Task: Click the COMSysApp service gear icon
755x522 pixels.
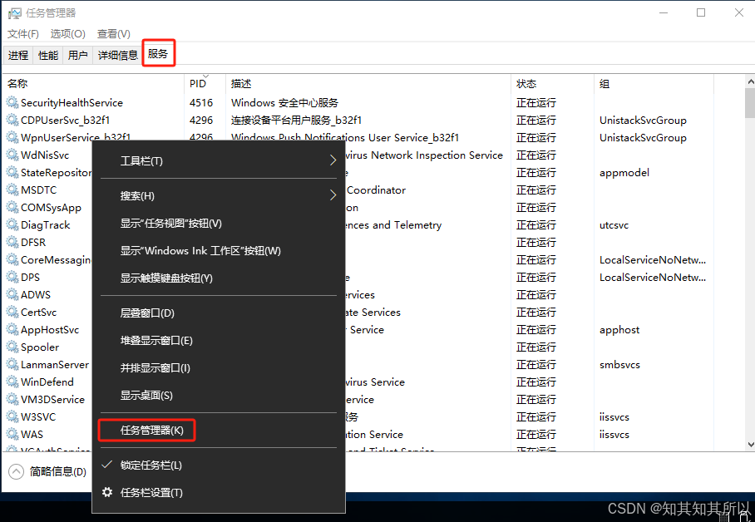Action: pos(12,207)
